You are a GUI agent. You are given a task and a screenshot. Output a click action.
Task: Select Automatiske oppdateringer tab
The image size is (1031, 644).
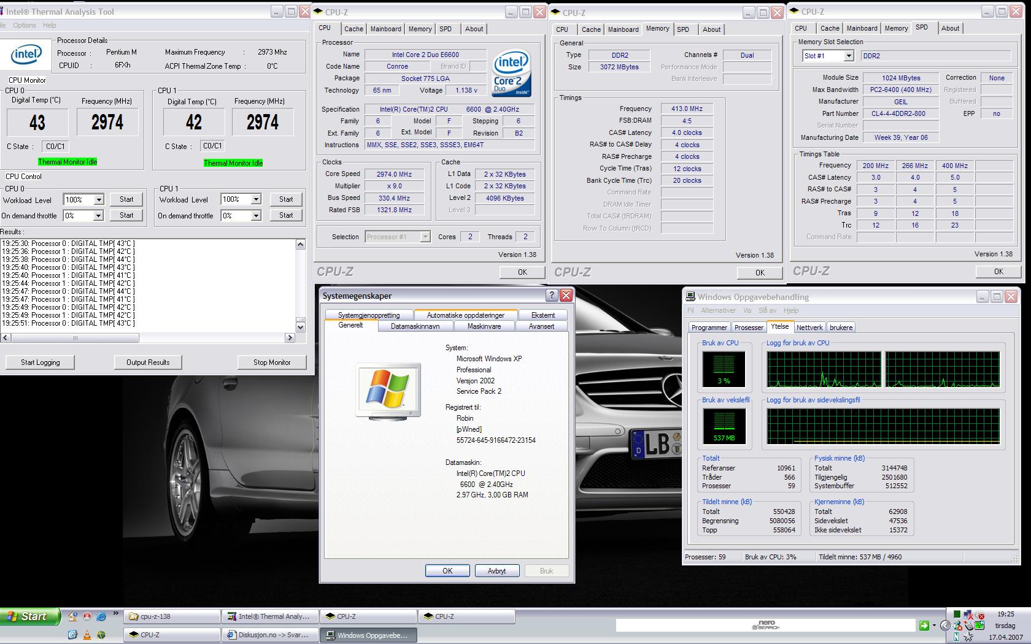click(x=465, y=315)
